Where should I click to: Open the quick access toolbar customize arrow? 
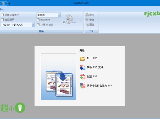coord(9,3)
